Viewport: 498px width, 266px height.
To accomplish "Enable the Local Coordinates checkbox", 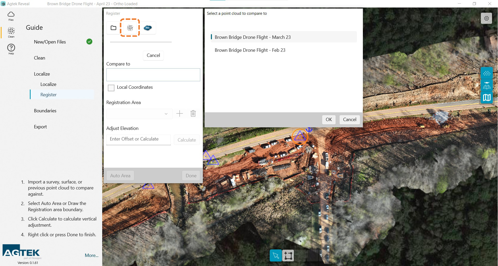I will pos(111,88).
